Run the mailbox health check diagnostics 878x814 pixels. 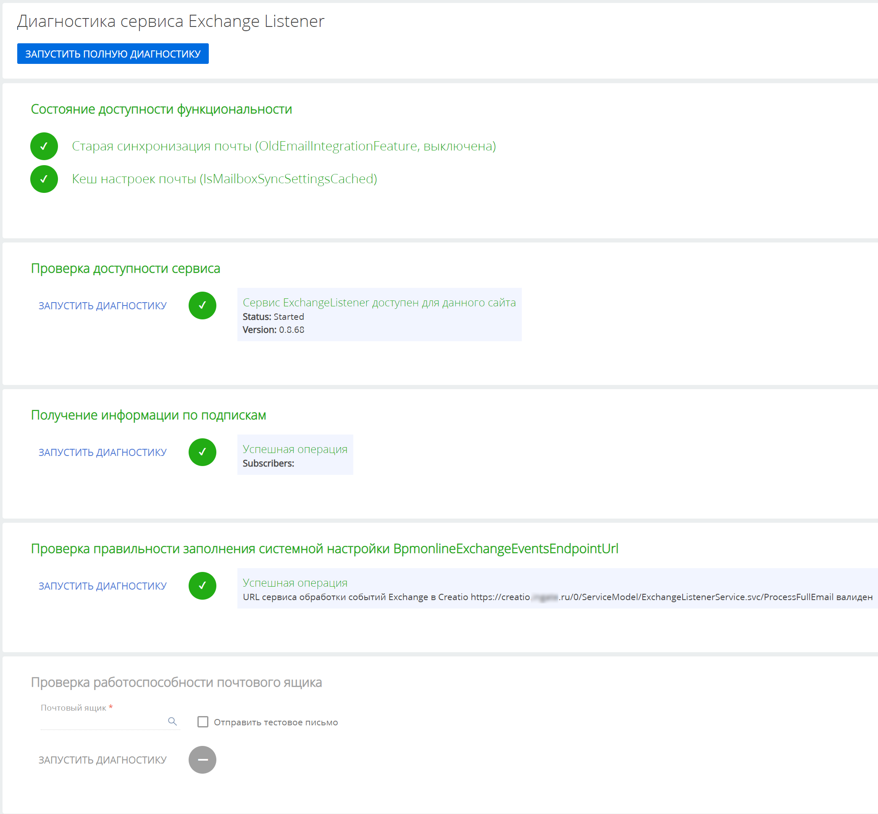(103, 760)
